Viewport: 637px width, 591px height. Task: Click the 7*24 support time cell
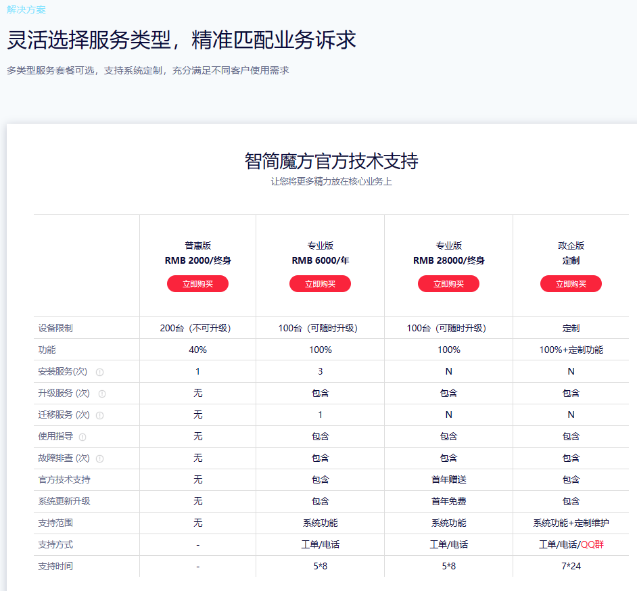pyautogui.click(x=571, y=566)
